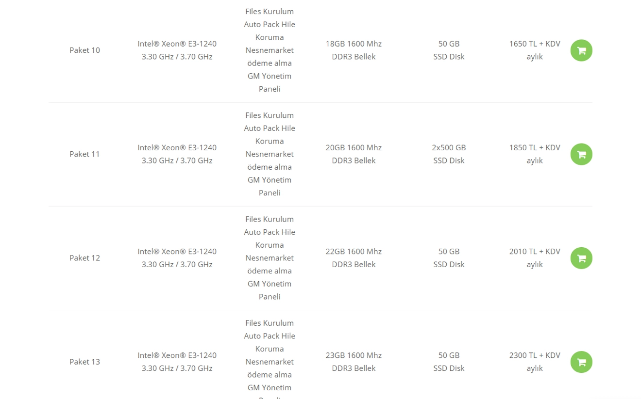Select the cart icon beside 2300 TL price
The height and width of the screenshot is (399, 641).
coord(581,362)
